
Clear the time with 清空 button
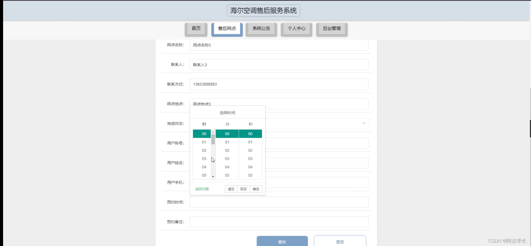[x=231, y=189]
